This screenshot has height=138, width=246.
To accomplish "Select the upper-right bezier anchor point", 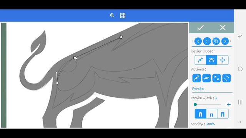I will (x=121, y=37).
